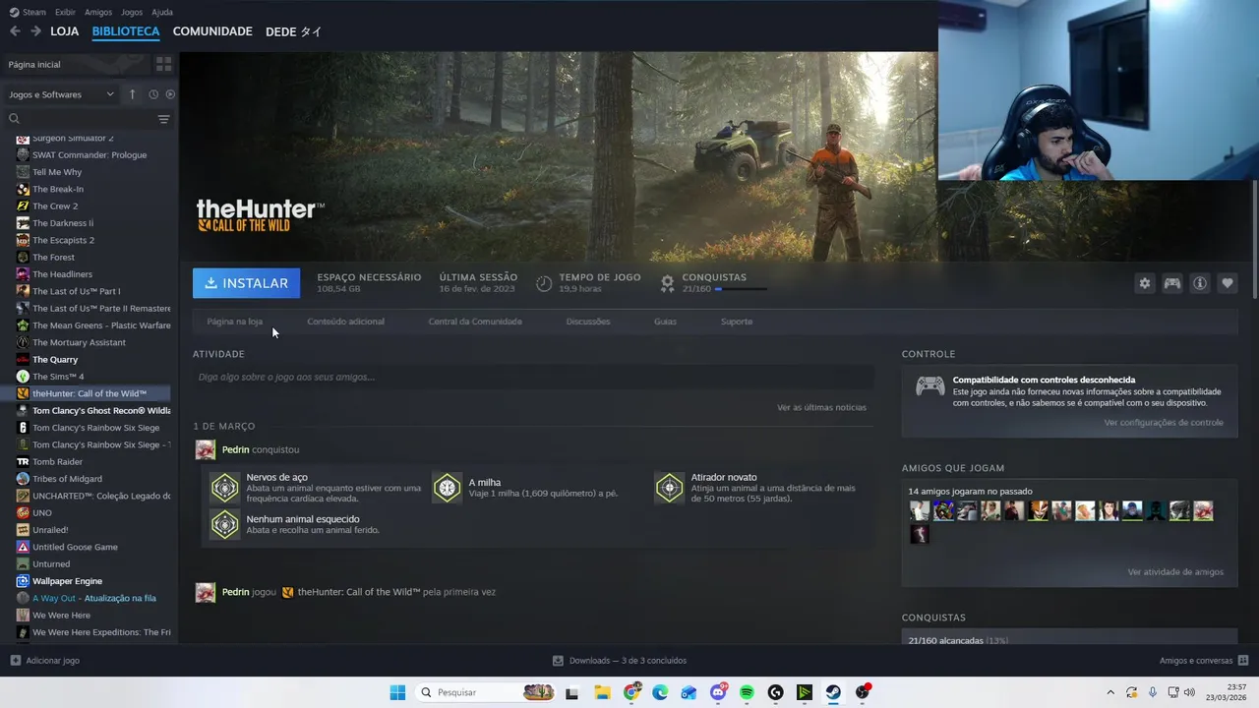This screenshot has width=1259, height=708.
Task: Click the controller layout icon near header
Action: 1172,283
